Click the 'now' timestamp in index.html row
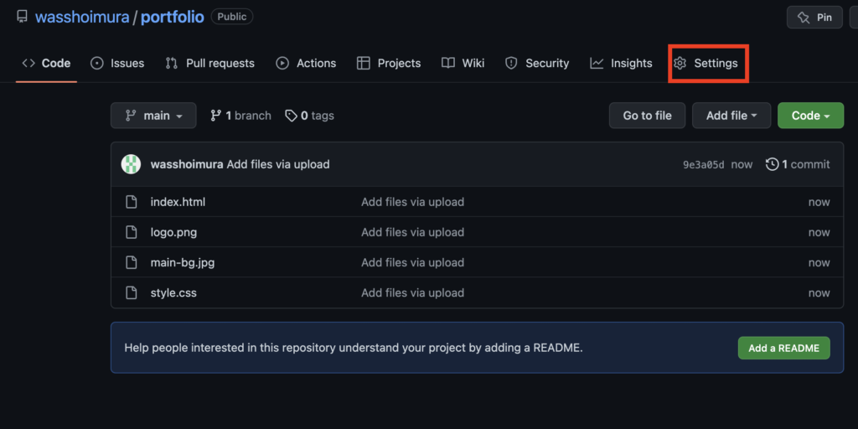This screenshot has height=429, width=858. (x=819, y=202)
